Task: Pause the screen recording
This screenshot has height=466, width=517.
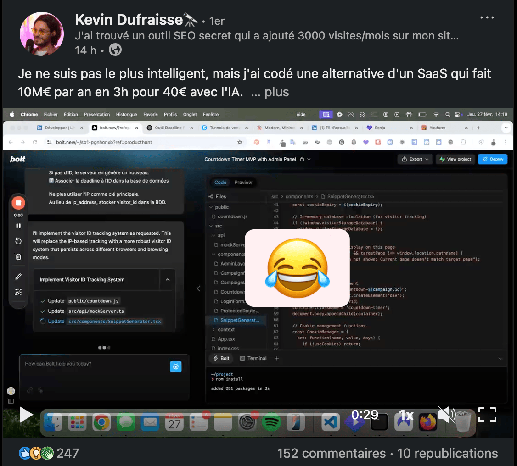Action: tap(18, 226)
